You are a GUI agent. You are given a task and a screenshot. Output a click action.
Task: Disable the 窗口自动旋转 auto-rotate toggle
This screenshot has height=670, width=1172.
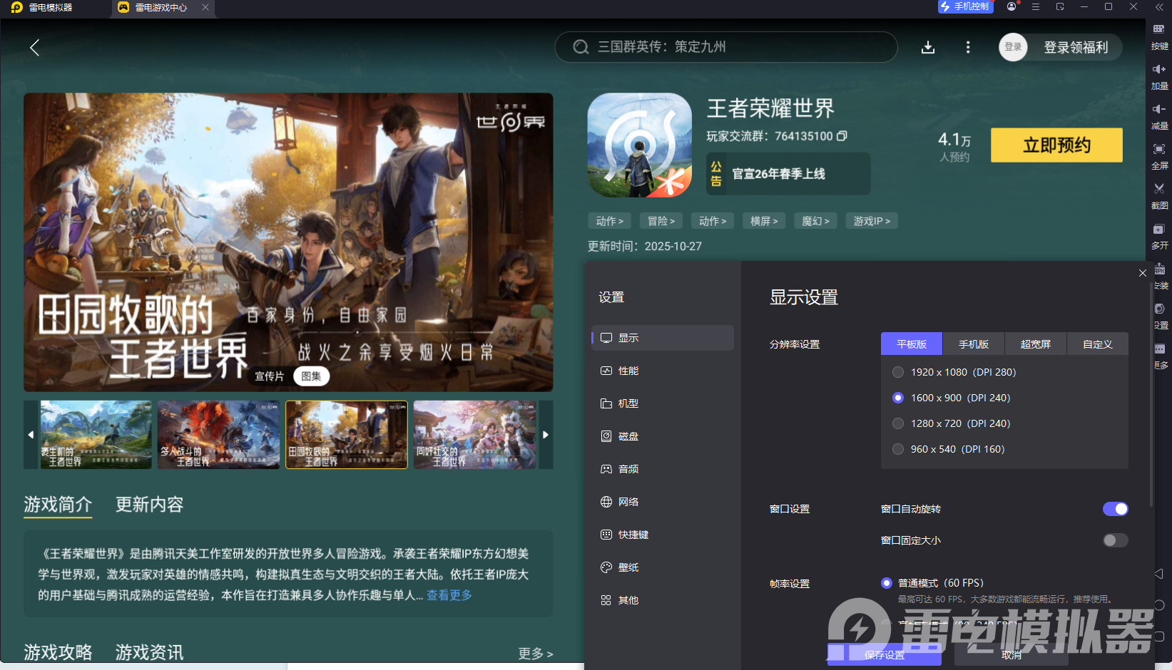[1115, 509]
